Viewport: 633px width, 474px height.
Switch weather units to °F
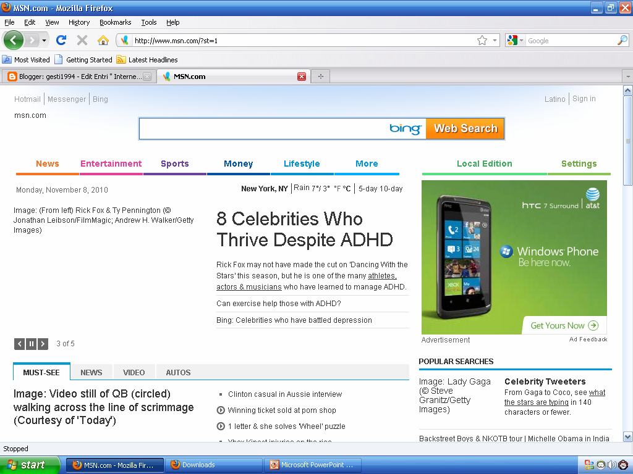[x=337, y=189]
